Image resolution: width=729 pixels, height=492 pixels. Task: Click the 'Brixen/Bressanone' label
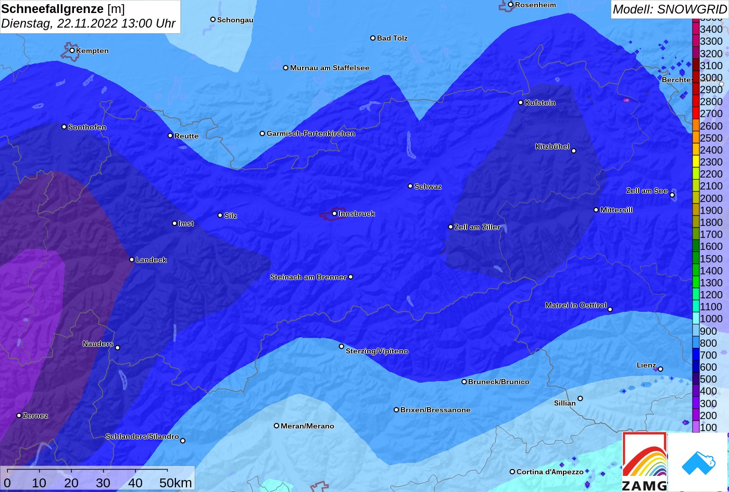click(x=435, y=410)
